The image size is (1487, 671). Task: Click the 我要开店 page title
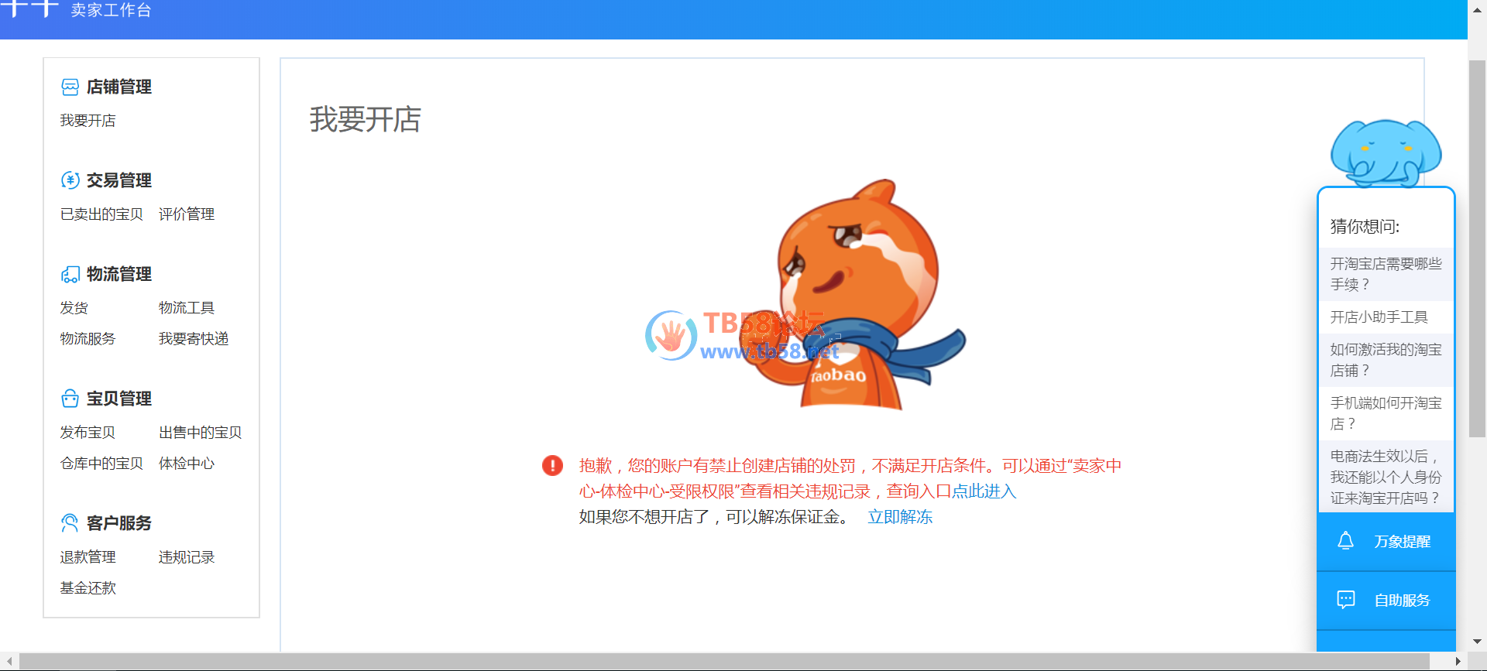[365, 119]
